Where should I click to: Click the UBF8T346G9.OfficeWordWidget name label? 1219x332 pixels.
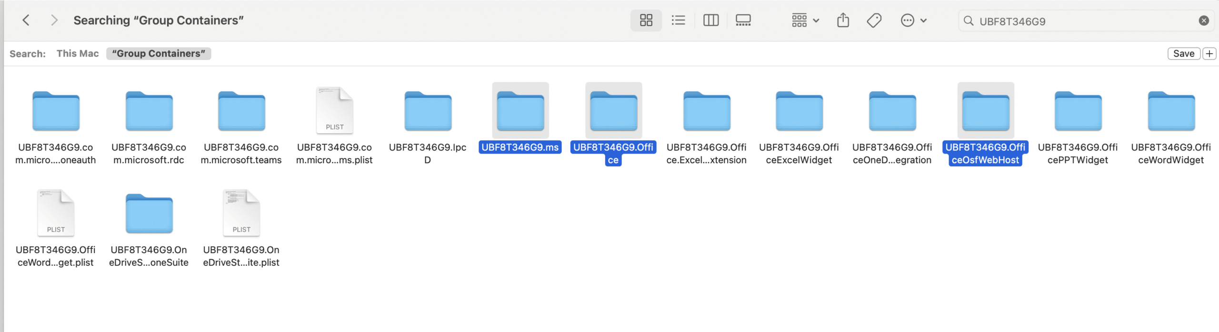tap(1171, 154)
